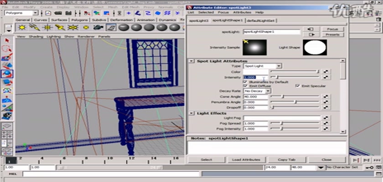Screen dimensions: 383x182
Task: Toggle Illuminates by Default checkbox
Action: point(245,82)
